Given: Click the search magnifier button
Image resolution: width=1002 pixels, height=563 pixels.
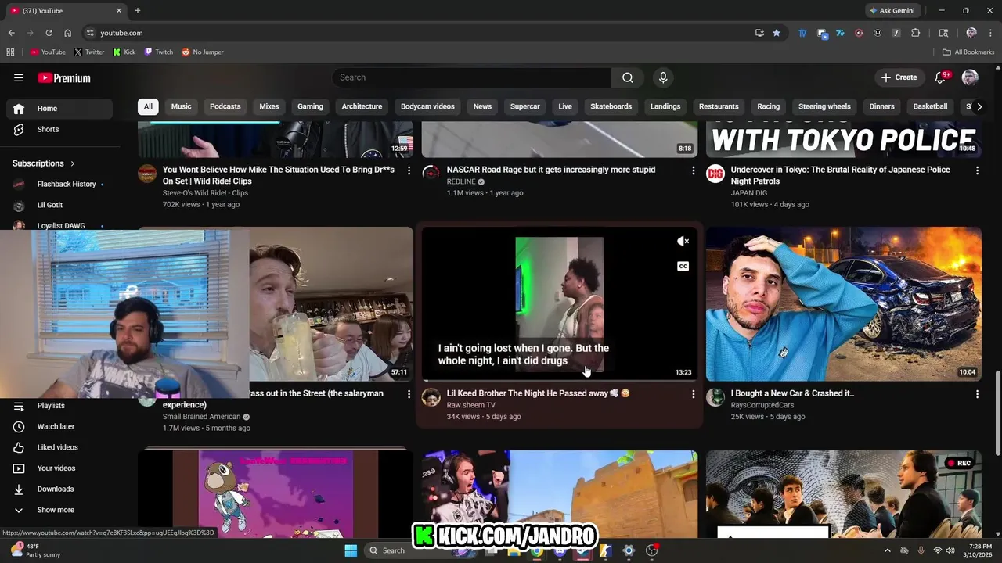Looking at the screenshot, I should [x=628, y=77].
